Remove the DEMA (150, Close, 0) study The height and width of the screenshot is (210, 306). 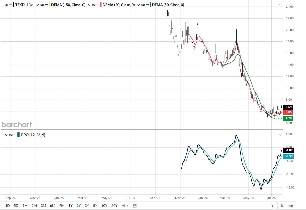click(x=38, y=5)
